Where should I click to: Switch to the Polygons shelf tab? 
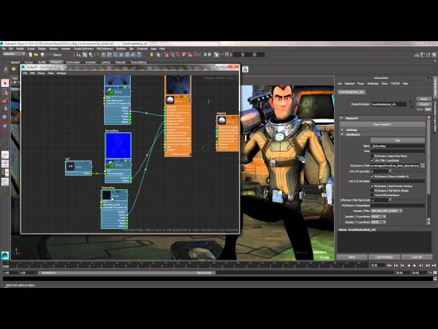click(56, 62)
